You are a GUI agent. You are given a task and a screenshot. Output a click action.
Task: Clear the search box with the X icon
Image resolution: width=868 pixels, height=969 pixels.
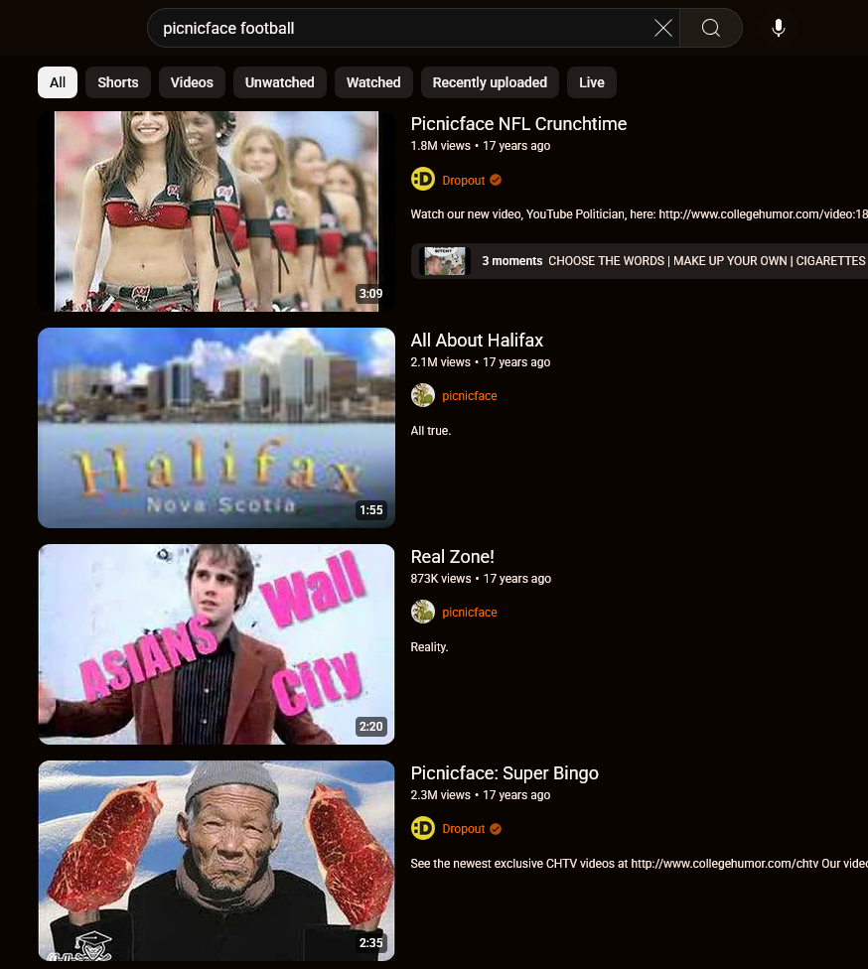(662, 28)
